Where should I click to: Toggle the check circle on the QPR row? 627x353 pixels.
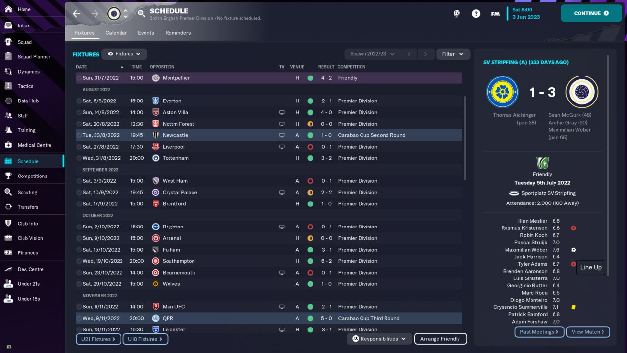pos(79,318)
